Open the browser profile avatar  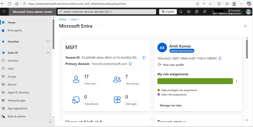click(234, 4)
